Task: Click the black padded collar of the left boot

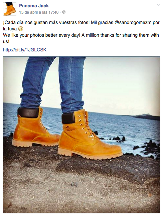Action: 28,113
